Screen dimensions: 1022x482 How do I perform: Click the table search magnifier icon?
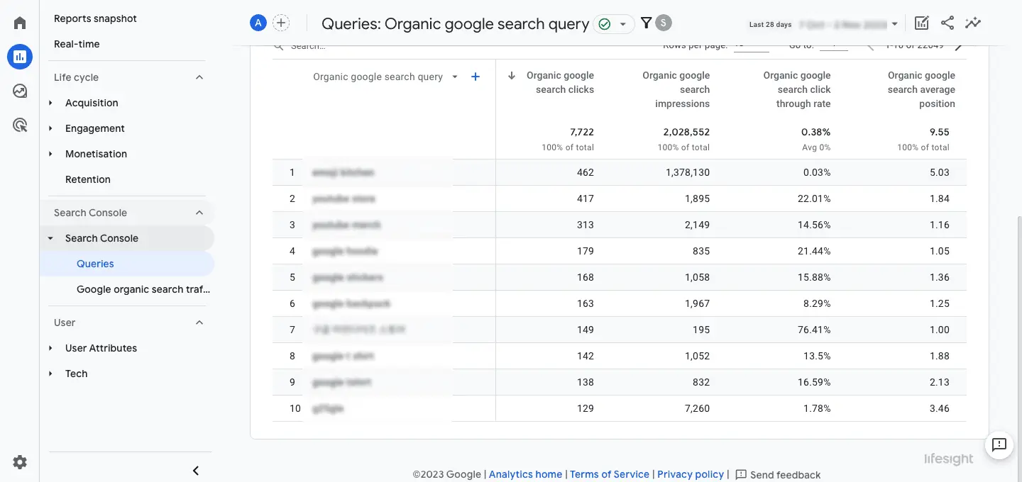(279, 45)
